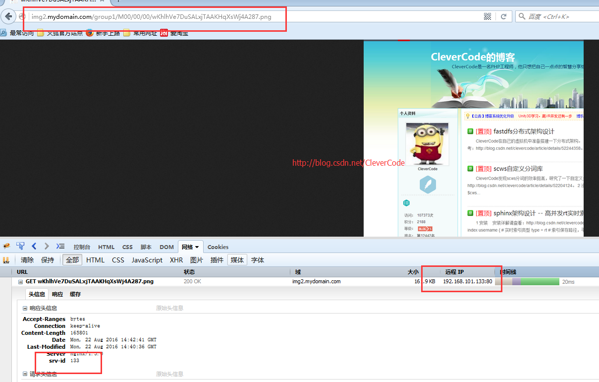Viewport: 599px width, 382px height.
Task: Filter requests by XHR type
Action: click(x=176, y=260)
